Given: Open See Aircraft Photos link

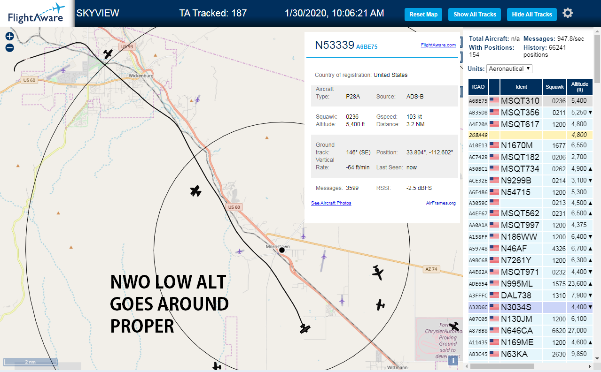Looking at the screenshot, I should 331,203.
